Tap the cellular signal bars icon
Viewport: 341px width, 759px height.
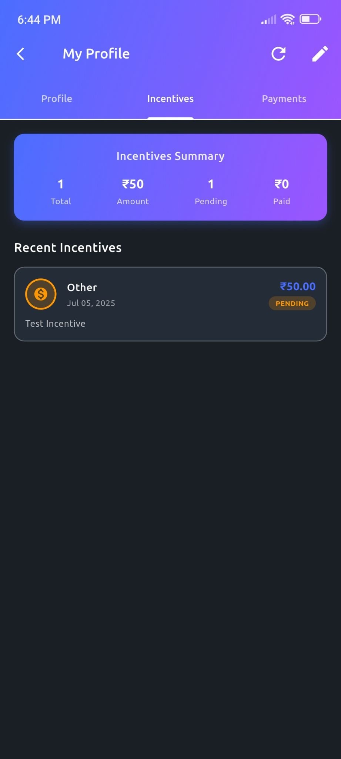tap(269, 20)
